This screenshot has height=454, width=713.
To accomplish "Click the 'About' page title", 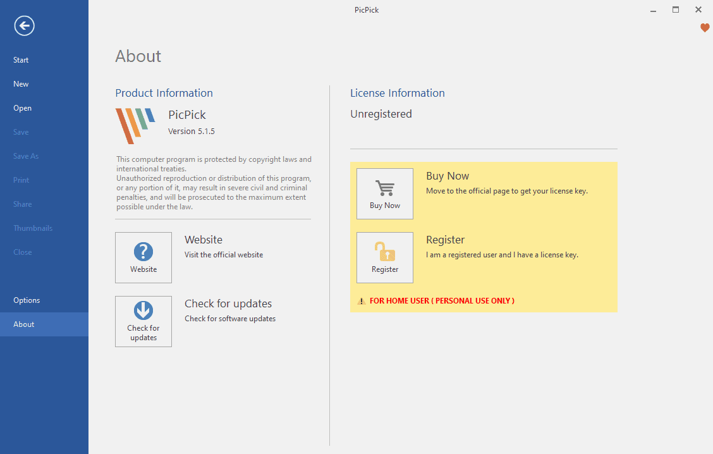I will click(138, 56).
